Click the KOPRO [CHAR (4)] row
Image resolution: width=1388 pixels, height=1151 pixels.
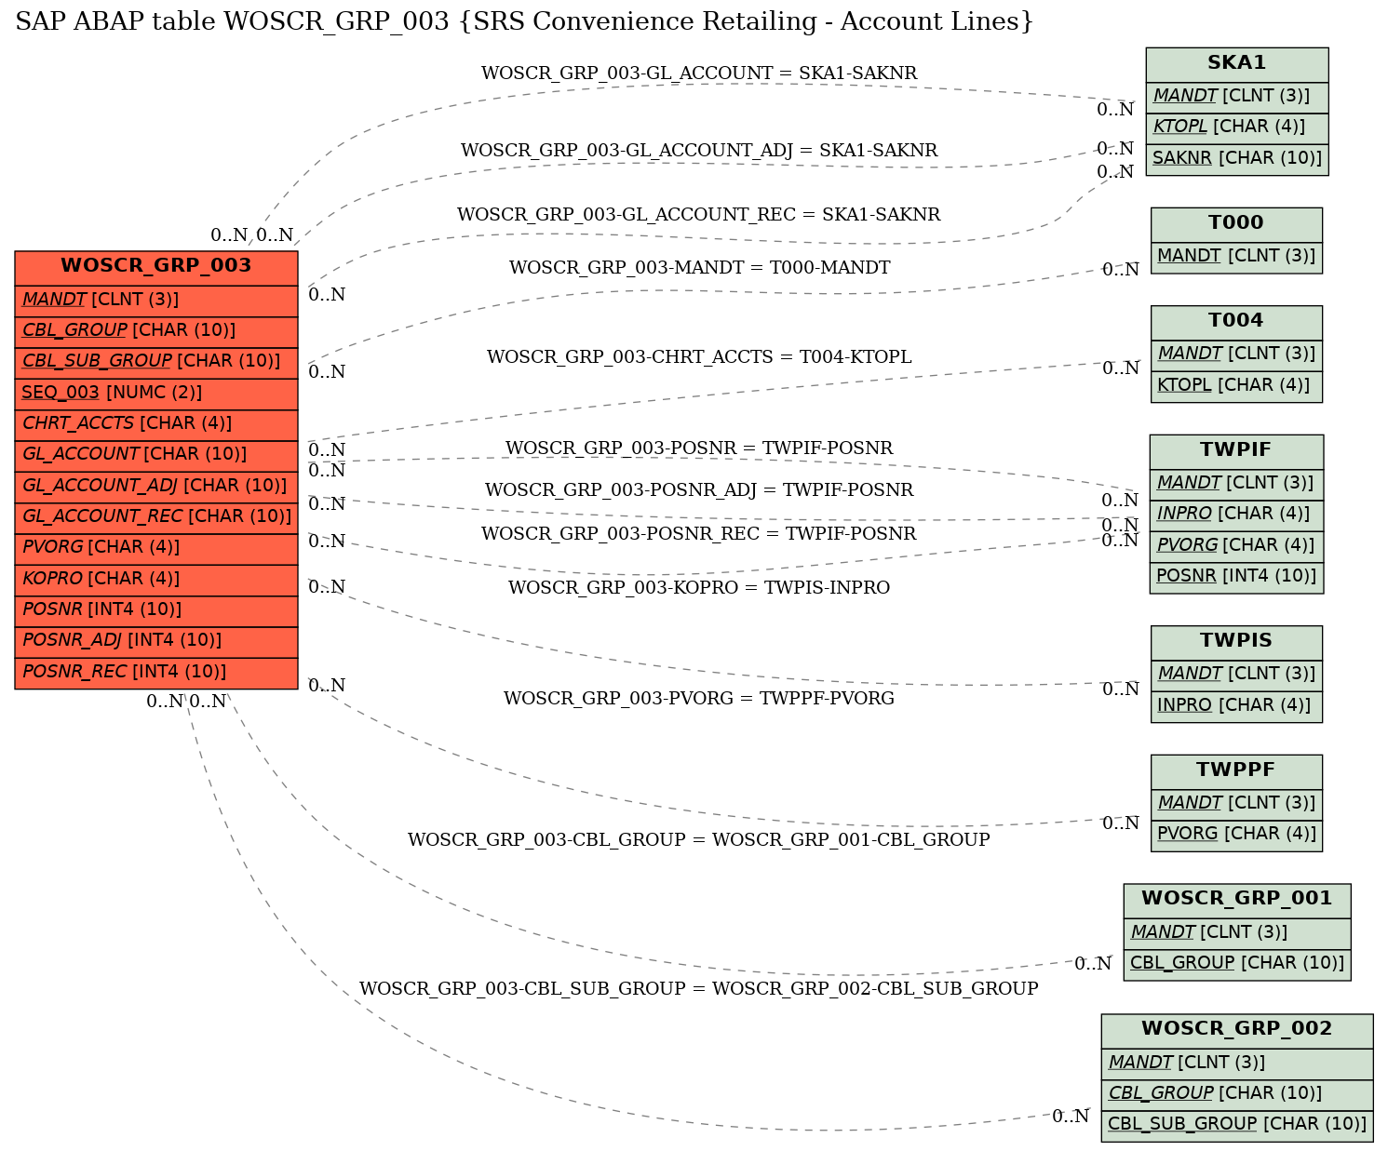coord(156,579)
